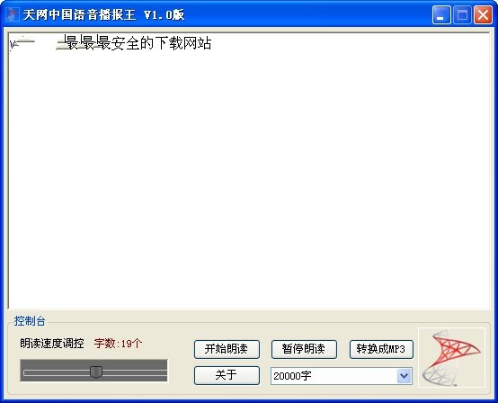The width and height of the screenshot is (498, 403).
Task: Minimize the 天网中国语音播报王 window
Action: tap(441, 15)
